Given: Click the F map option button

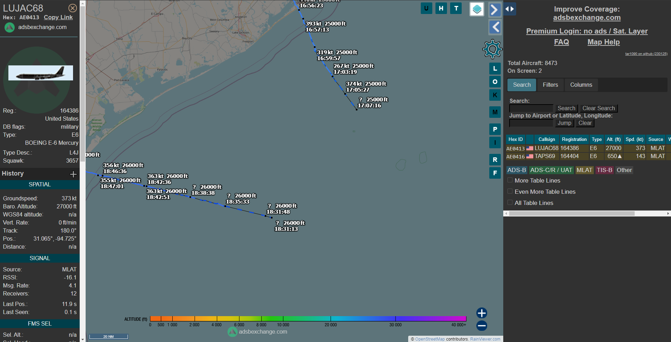Looking at the screenshot, I should coord(495,173).
